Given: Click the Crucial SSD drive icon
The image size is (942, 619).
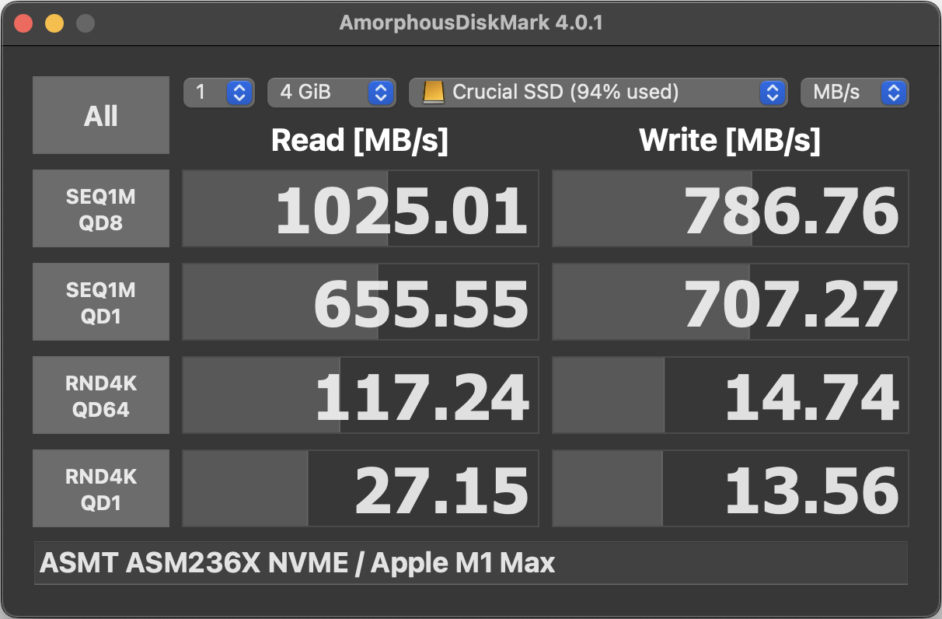Looking at the screenshot, I should [x=433, y=93].
